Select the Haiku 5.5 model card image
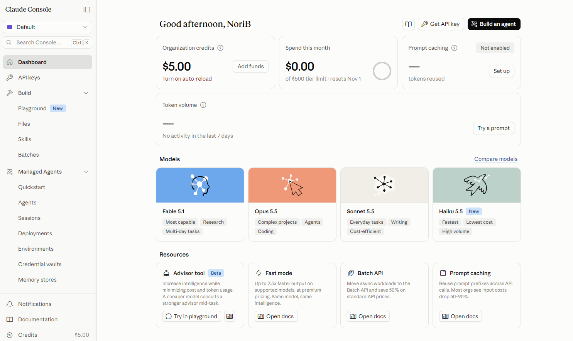 tap(477, 185)
